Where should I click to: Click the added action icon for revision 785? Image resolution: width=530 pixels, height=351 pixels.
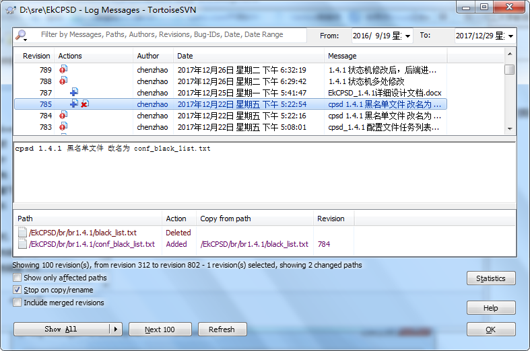tap(74, 104)
